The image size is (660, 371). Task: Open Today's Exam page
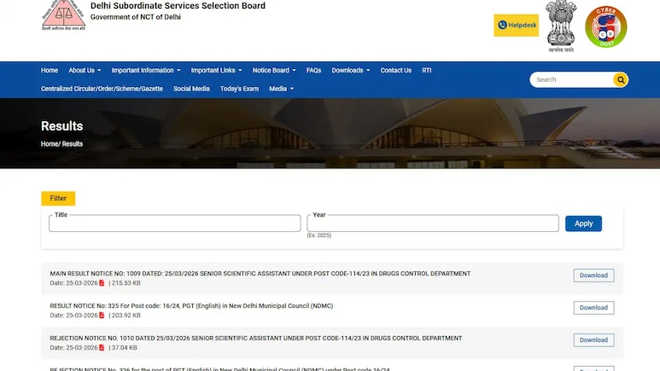(240, 89)
